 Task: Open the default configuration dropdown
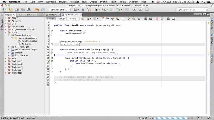(x=60, y=10)
